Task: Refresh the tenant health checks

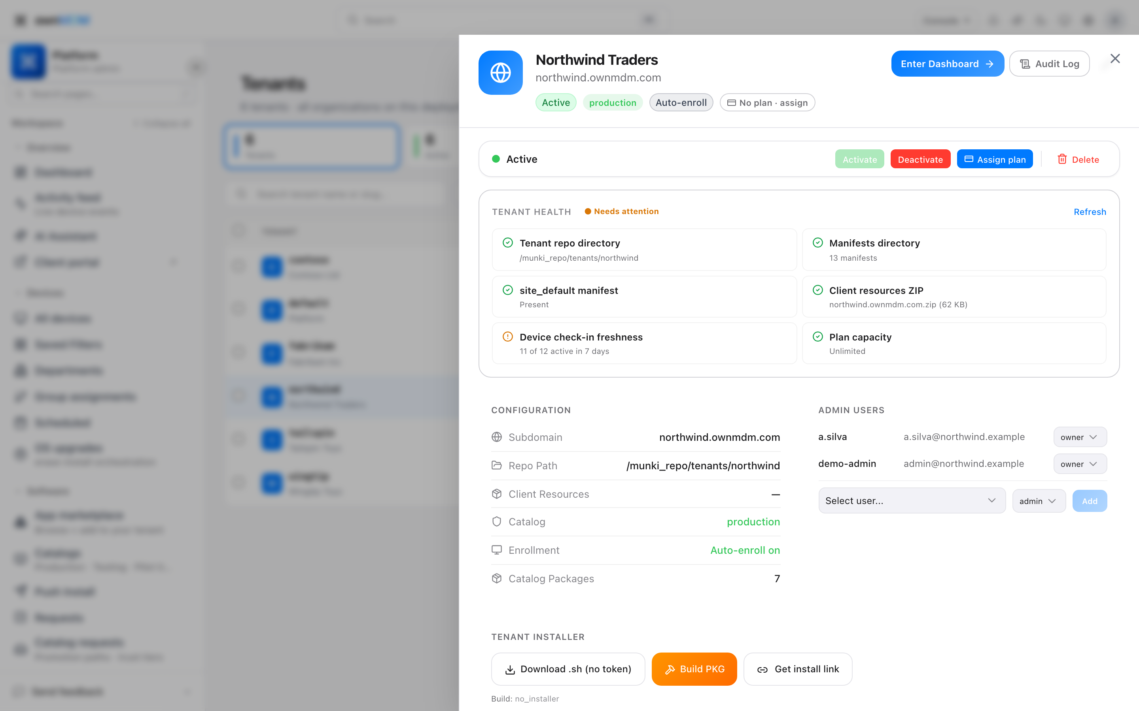Action: click(1090, 212)
